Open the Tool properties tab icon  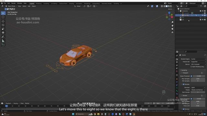point(177,56)
